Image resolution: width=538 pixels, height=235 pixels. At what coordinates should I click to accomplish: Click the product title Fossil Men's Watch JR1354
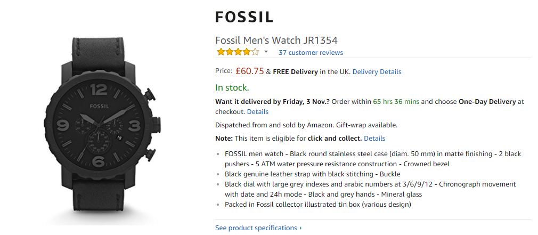point(276,40)
